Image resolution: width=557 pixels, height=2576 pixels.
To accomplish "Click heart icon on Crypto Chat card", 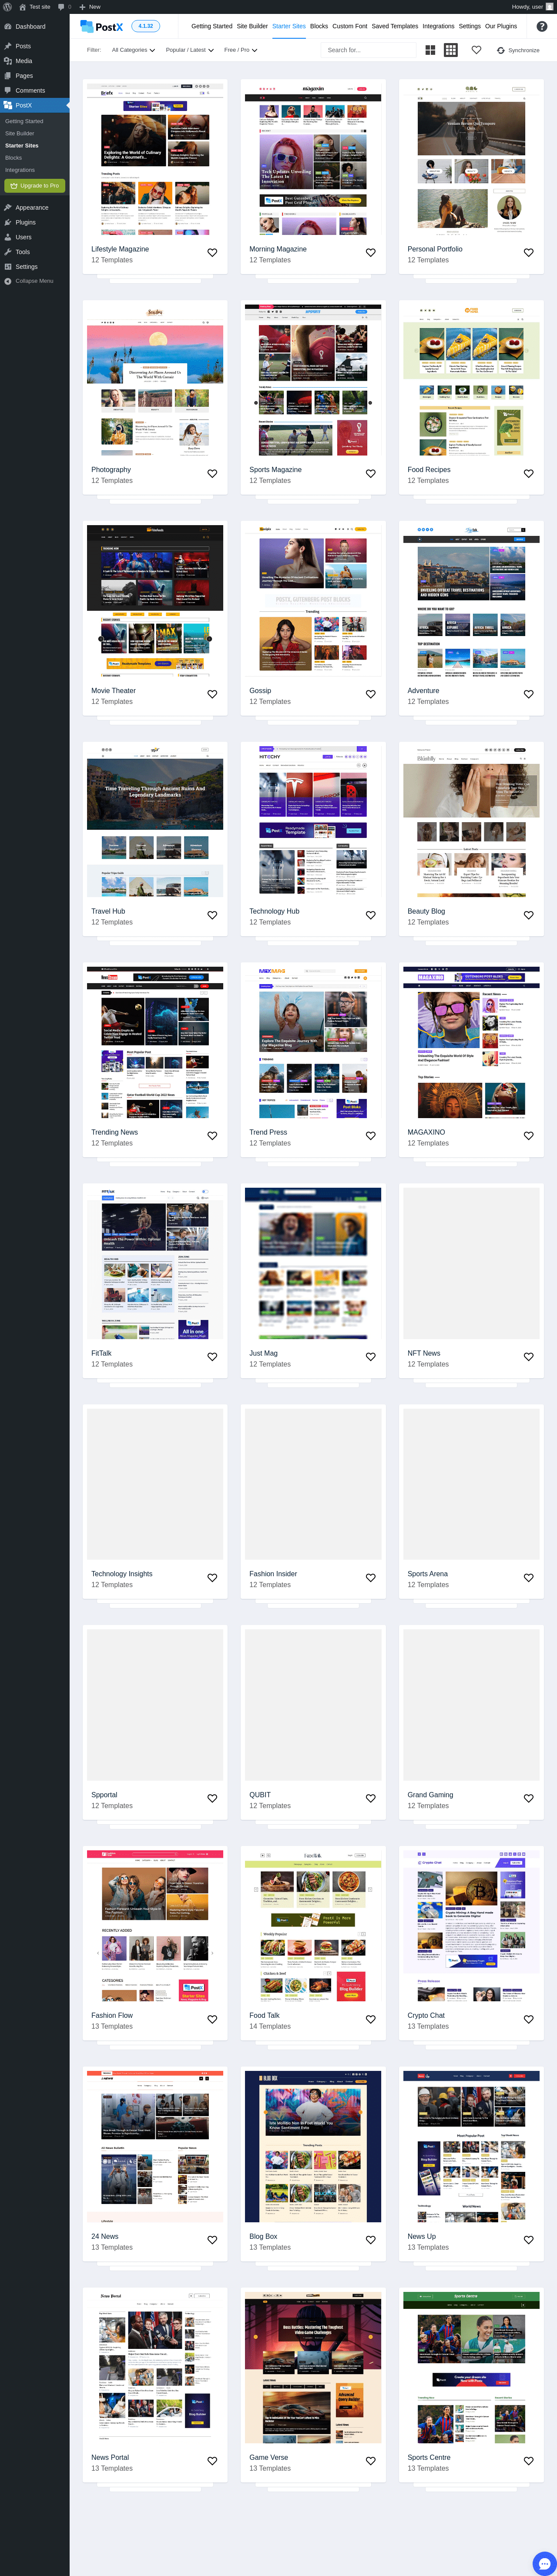I will tap(529, 2019).
